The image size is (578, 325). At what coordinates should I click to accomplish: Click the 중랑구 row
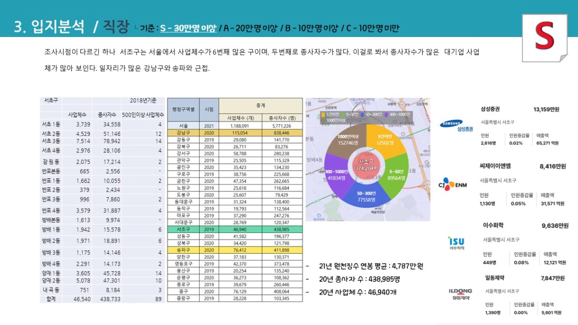click(235, 298)
